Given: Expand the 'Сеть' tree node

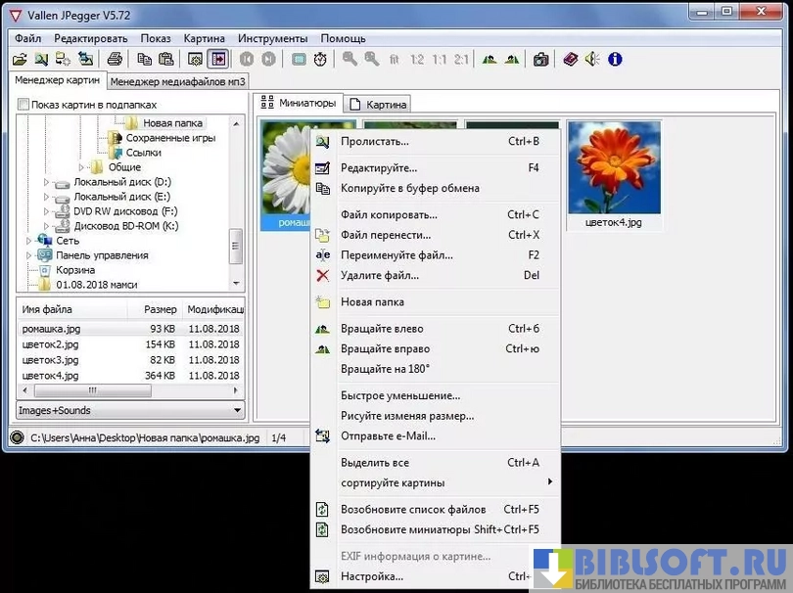Looking at the screenshot, I should click(x=29, y=240).
